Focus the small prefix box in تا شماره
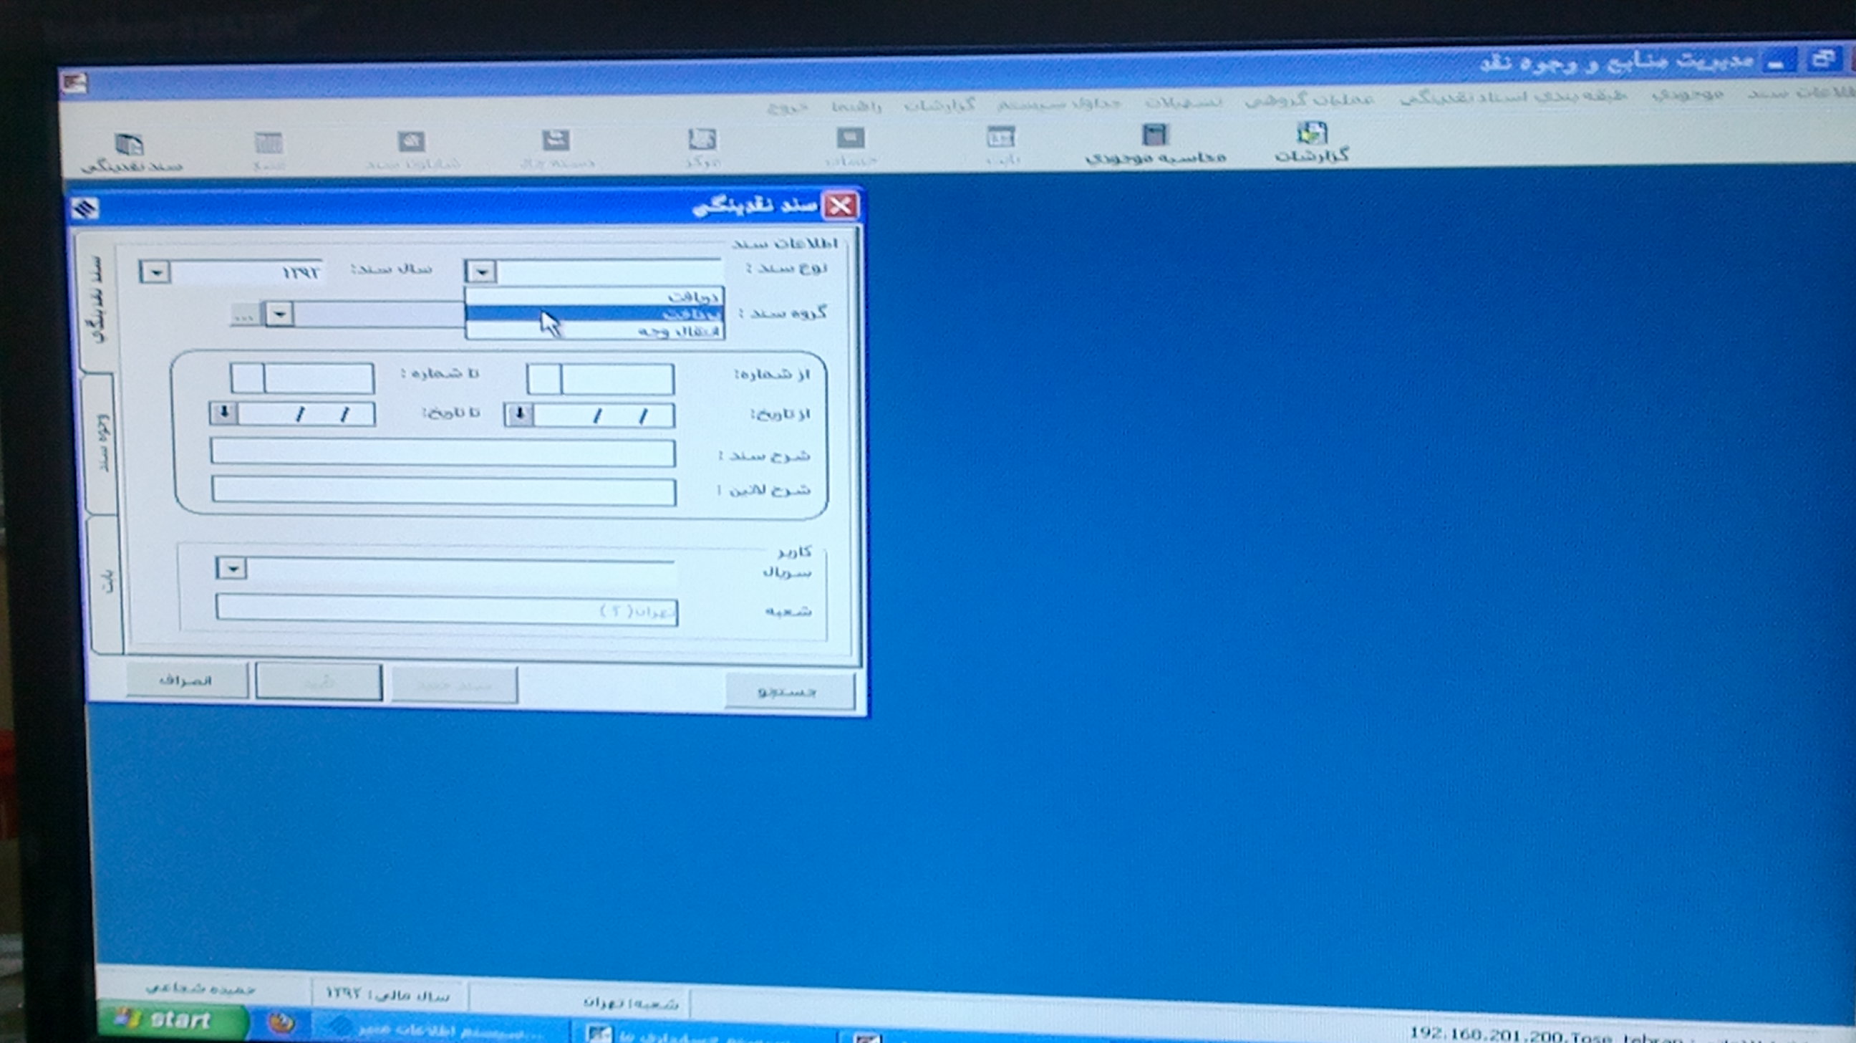1856x1043 pixels. pos(248,378)
